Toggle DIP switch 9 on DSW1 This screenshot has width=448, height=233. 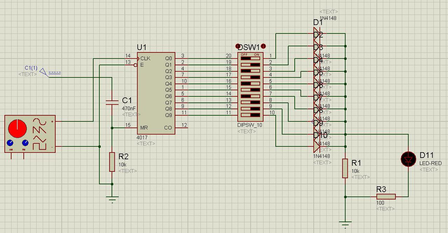(250, 109)
